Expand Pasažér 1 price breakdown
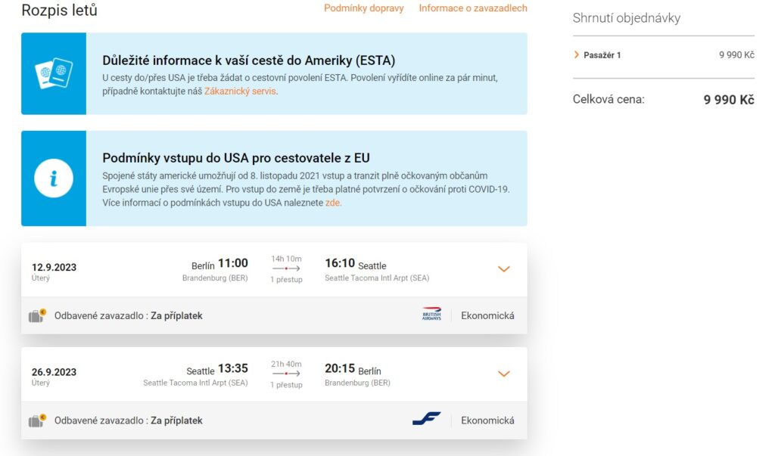775x456 pixels. 577,55
